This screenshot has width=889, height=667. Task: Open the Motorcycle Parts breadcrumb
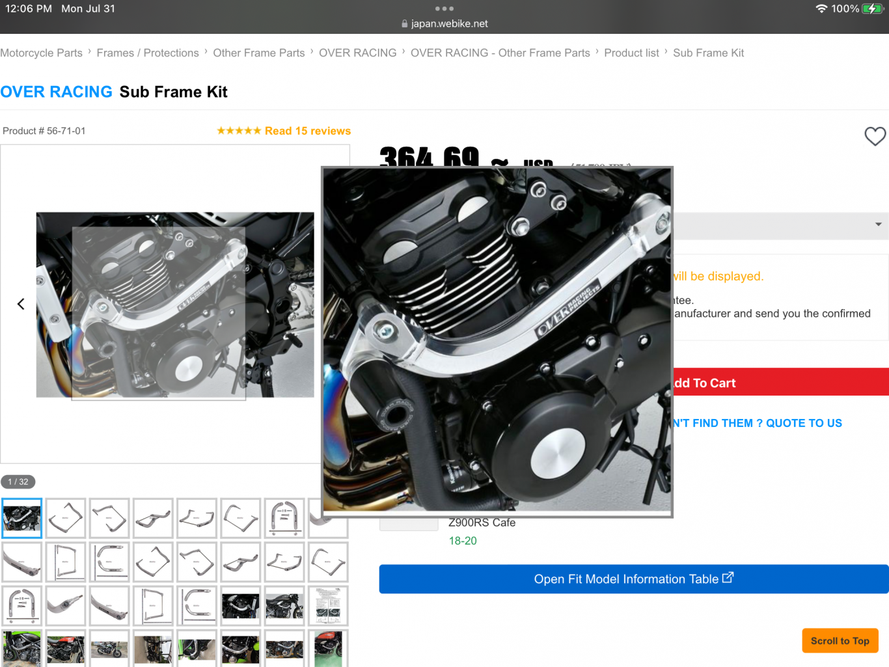point(42,53)
